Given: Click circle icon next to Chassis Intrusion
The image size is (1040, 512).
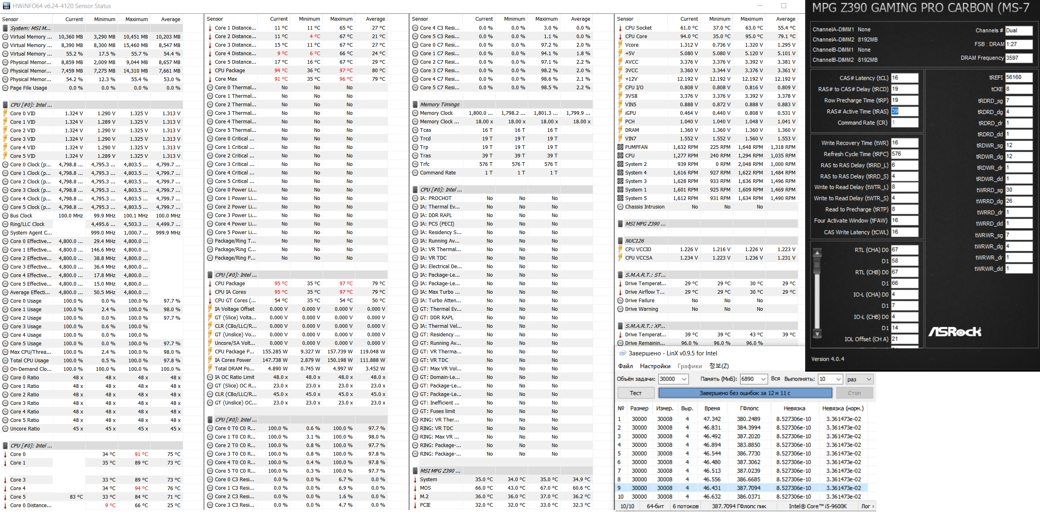Looking at the screenshot, I should [620, 207].
